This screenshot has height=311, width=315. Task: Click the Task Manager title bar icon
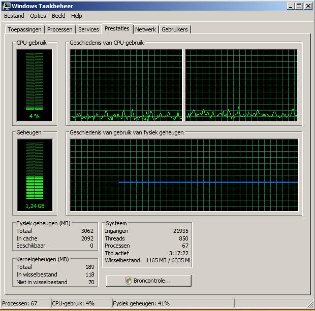[x=7, y=6]
